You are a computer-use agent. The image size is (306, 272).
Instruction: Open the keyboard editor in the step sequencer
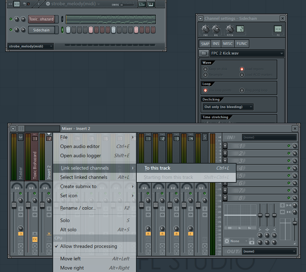pyautogui.click(x=151, y=4)
